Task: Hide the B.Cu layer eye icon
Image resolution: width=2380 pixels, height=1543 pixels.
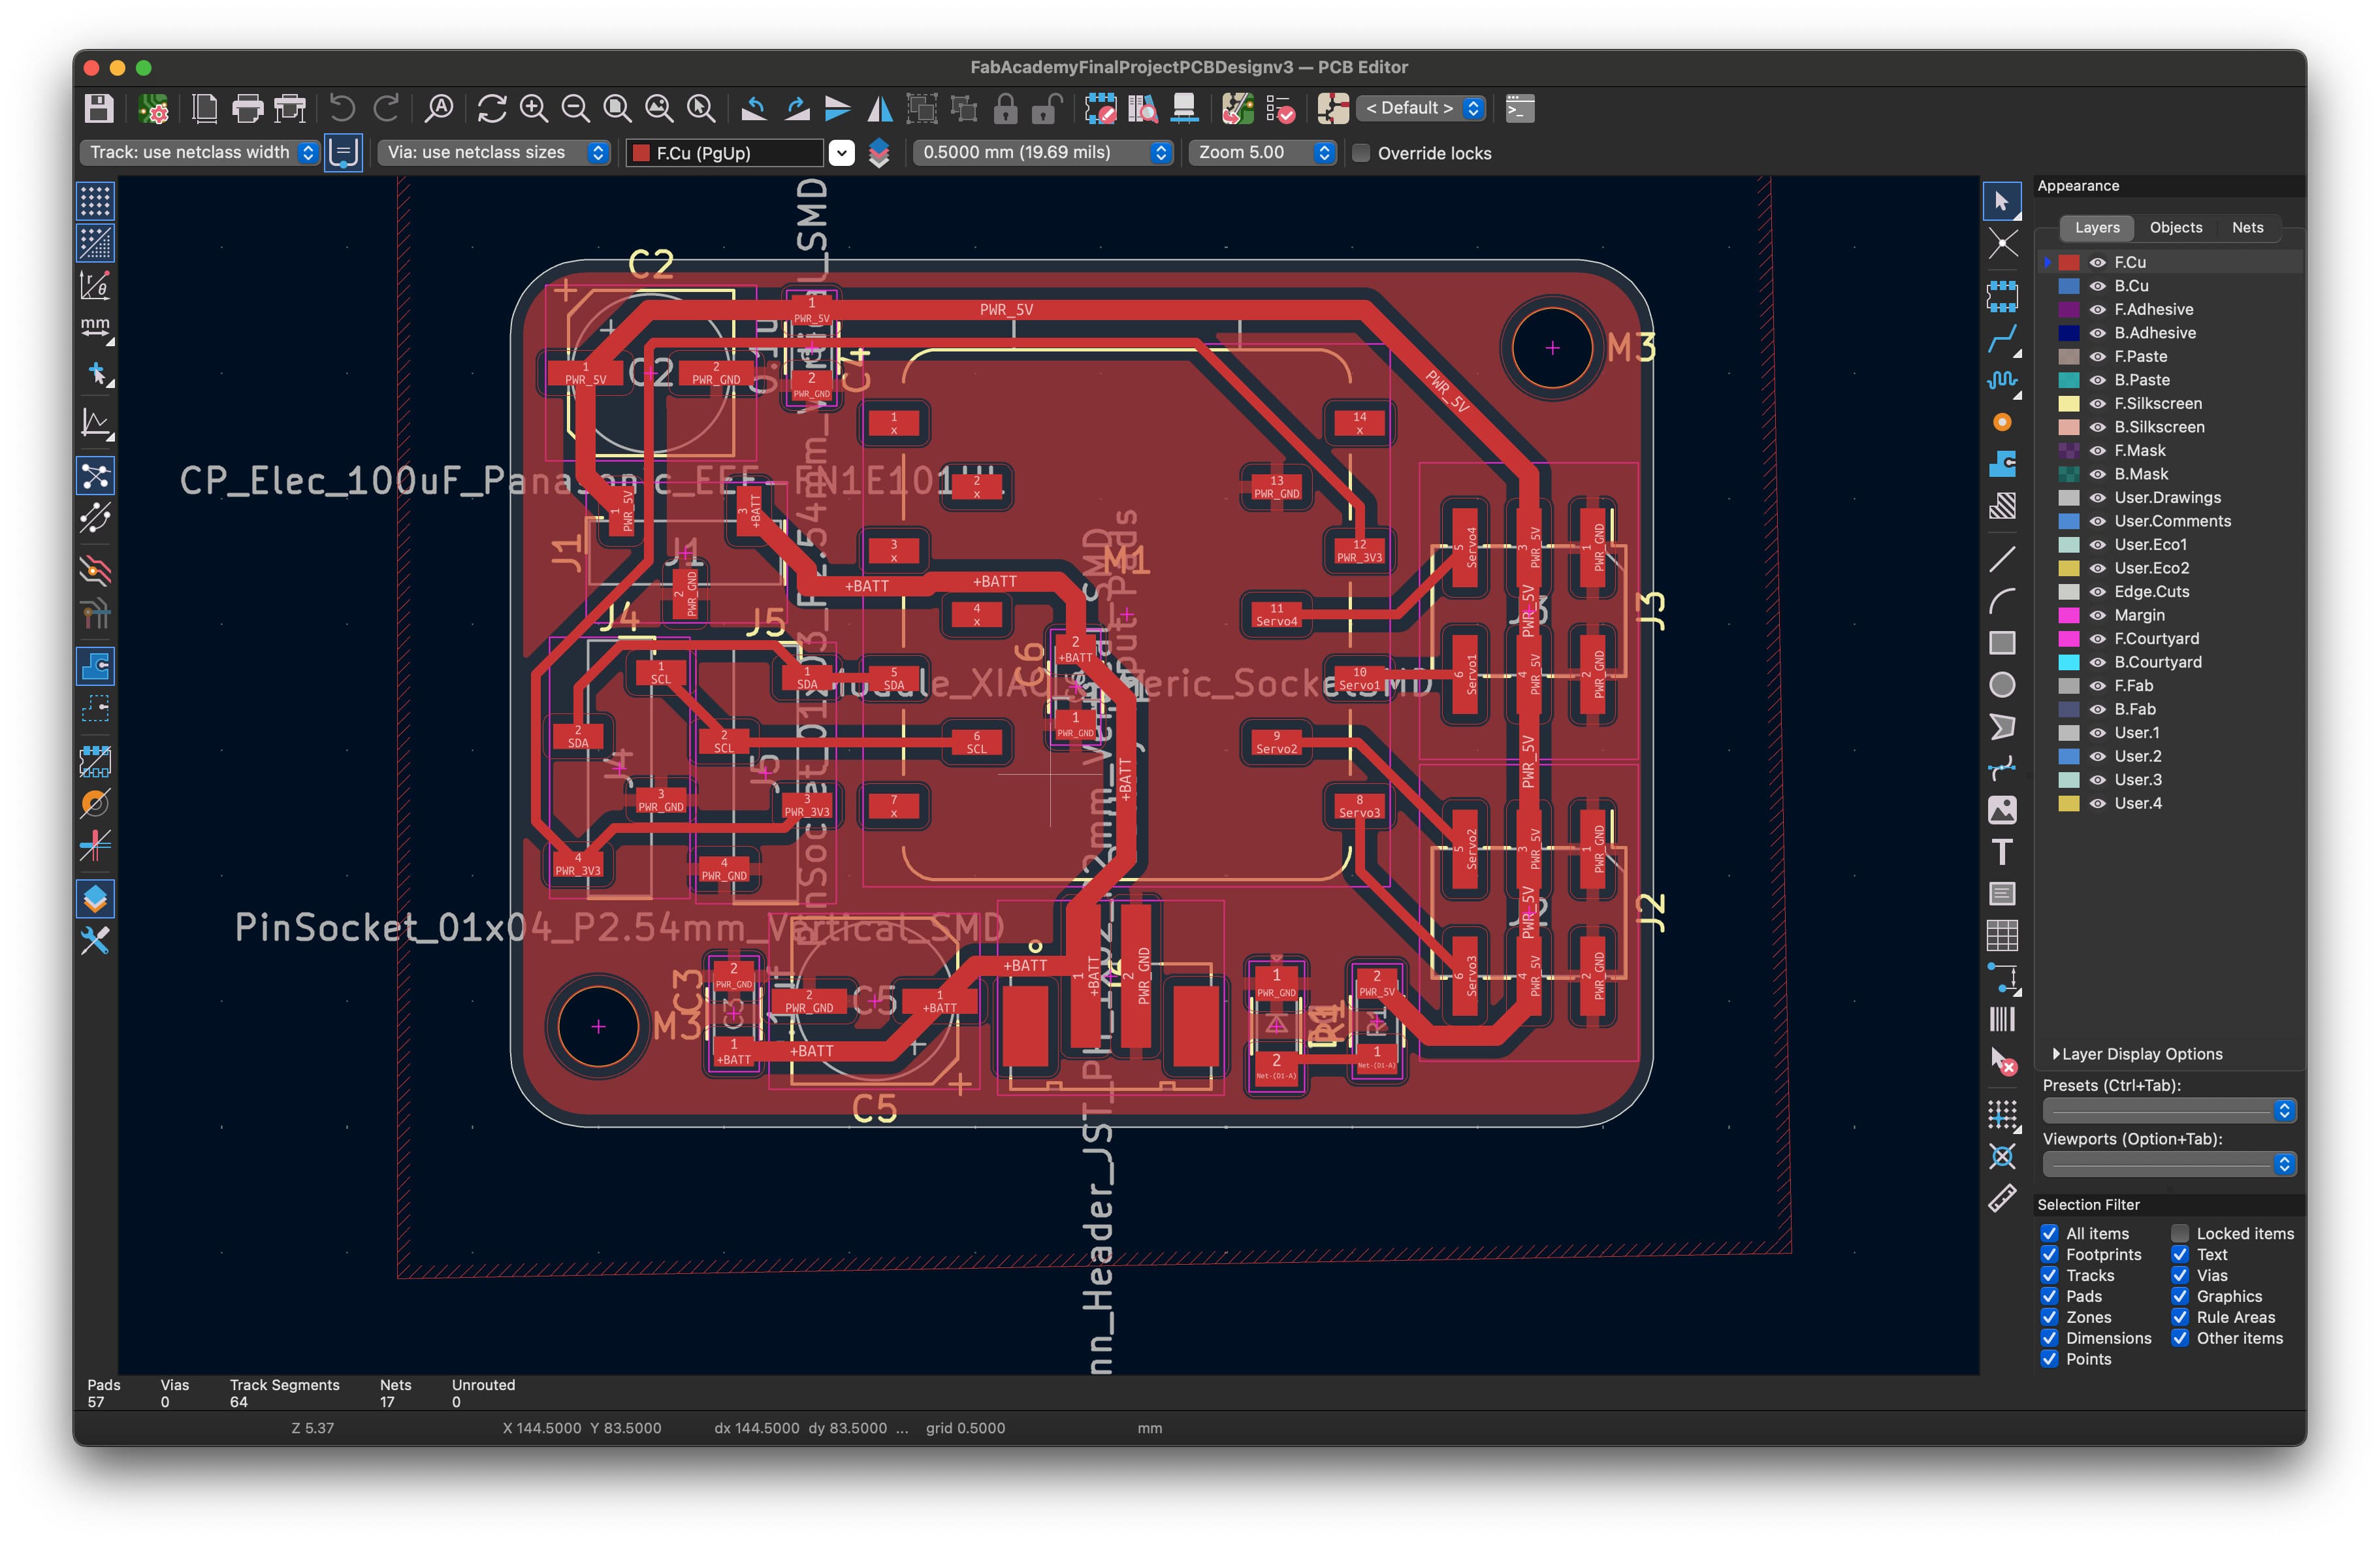Action: click(2098, 286)
